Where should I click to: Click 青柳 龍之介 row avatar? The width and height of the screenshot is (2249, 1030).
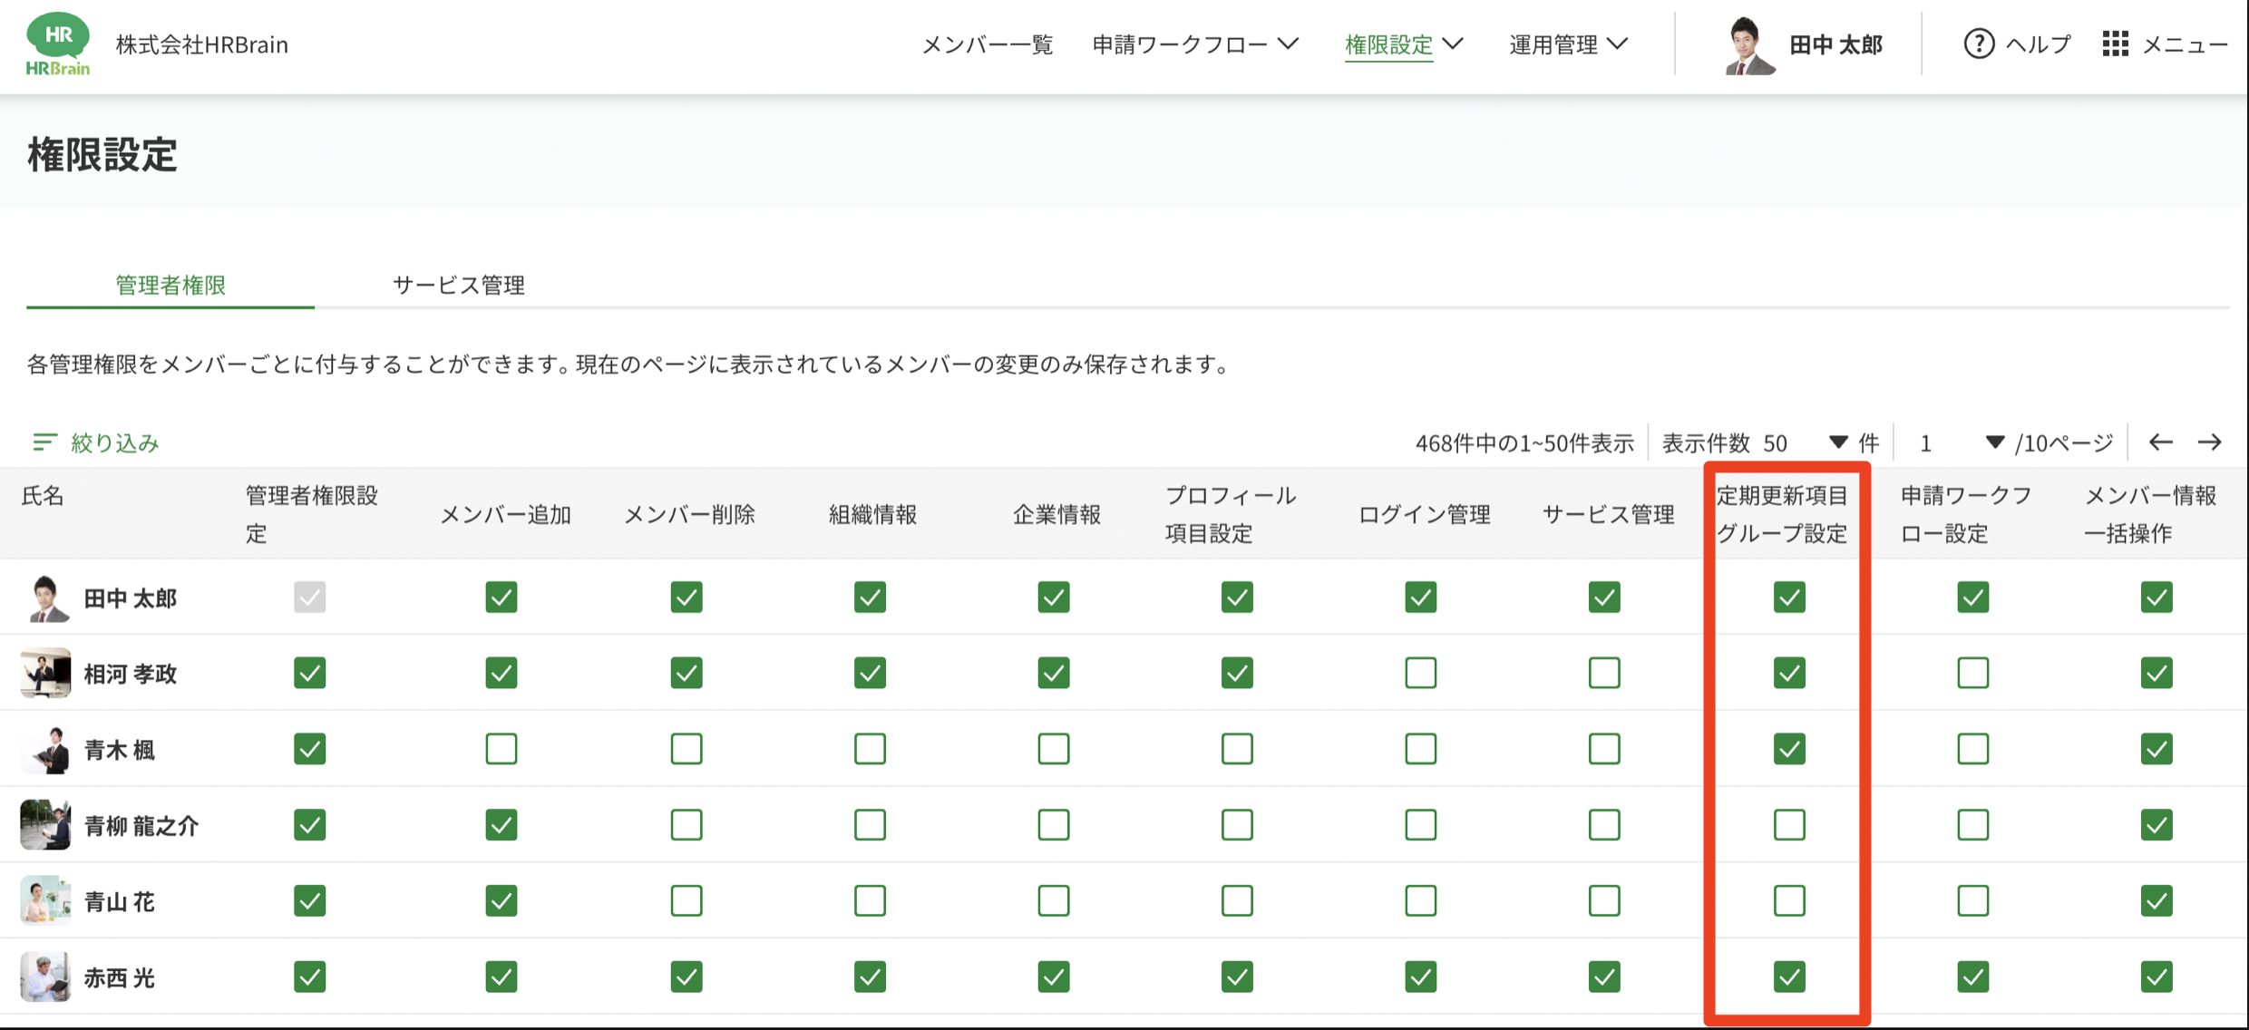click(45, 824)
